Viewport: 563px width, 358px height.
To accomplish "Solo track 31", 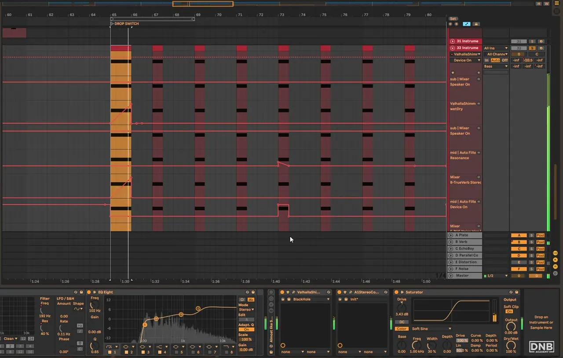I will point(532,41).
